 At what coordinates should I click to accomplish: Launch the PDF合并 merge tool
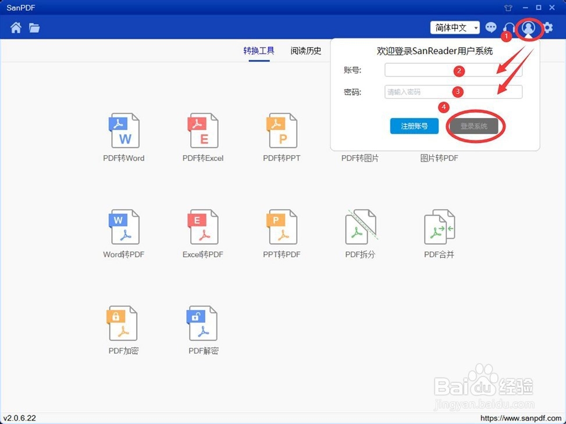pos(439,233)
